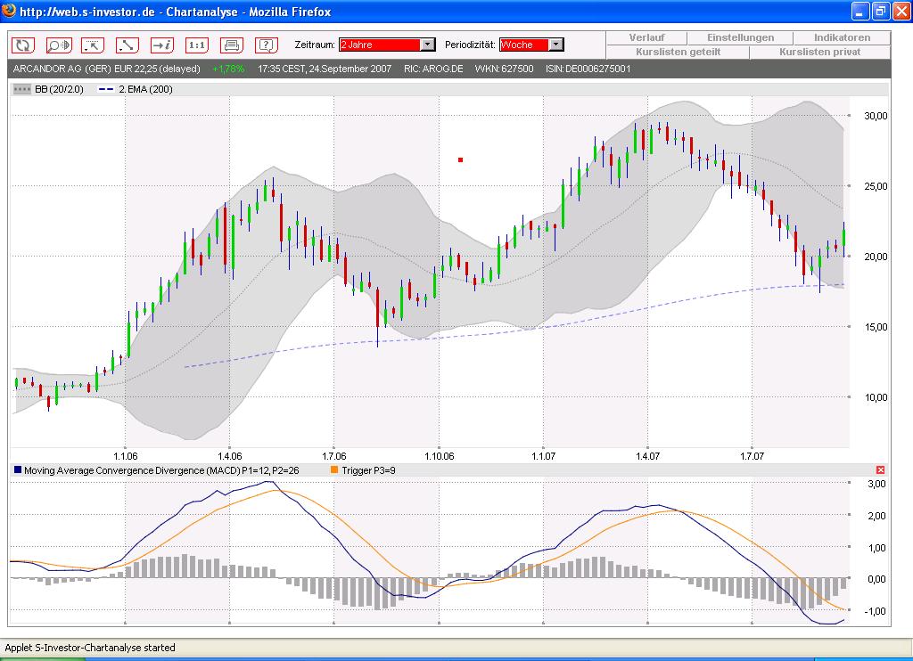Image resolution: width=913 pixels, height=661 pixels.
Task: Open the Periodizität dropdown
Action: [558, 43]
